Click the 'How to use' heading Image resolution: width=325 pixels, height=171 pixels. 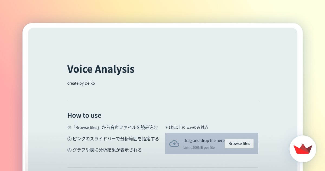click(84, 115)
